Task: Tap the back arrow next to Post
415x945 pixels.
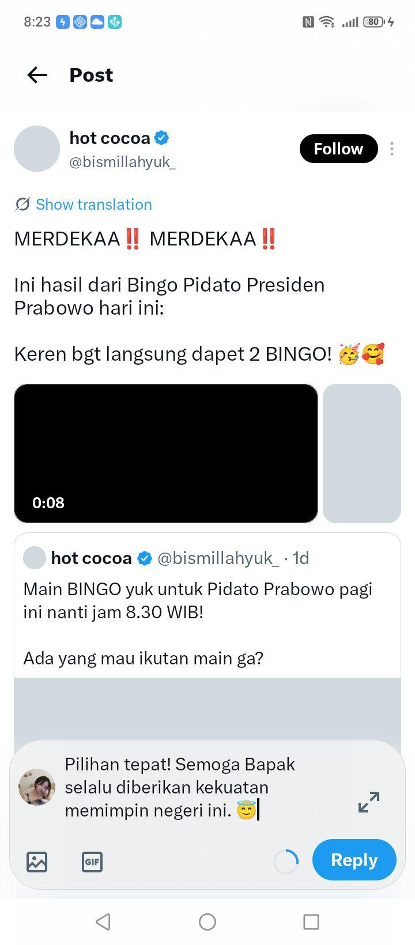Action: (x=37, y=75)
